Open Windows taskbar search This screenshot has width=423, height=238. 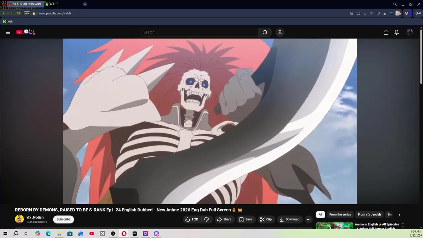16,234
